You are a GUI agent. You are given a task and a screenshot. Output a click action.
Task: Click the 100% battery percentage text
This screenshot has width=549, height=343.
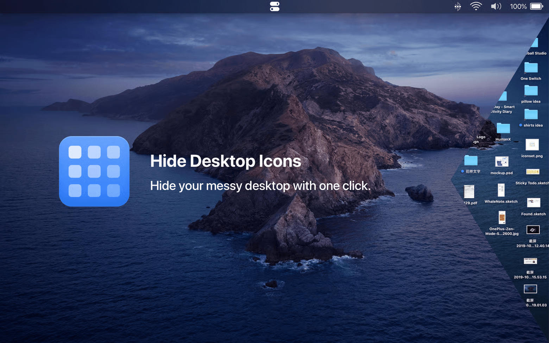click(x=518, y=6)
